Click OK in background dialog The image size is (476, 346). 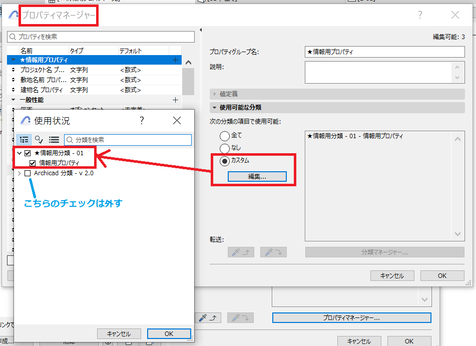tap(409, 341)
